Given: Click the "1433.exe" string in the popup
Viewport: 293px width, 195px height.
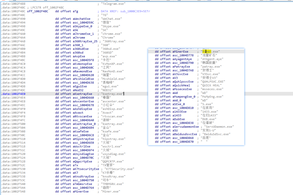Looking at the screenshot, I should pyautogui.click(x=209, y=112).
